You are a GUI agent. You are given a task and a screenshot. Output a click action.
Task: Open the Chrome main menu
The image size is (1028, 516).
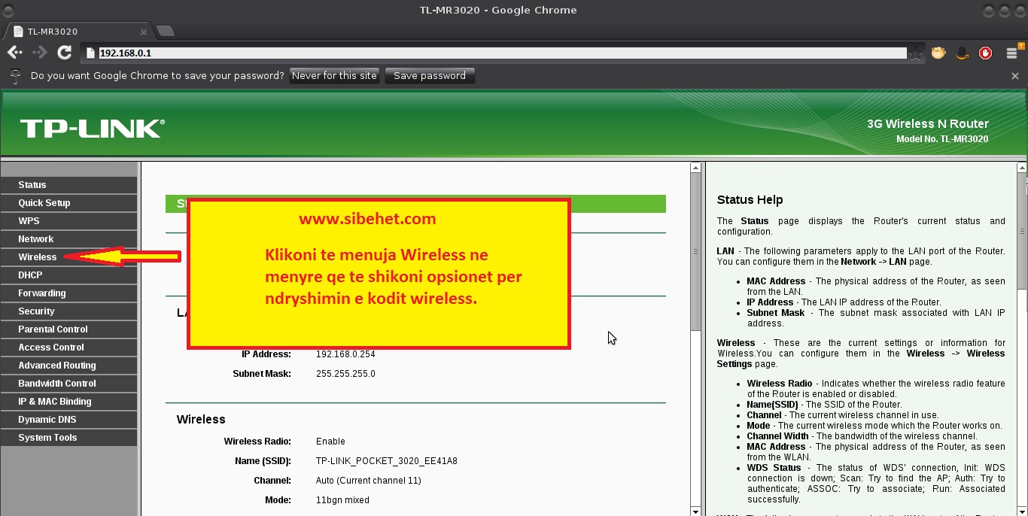1012,53
